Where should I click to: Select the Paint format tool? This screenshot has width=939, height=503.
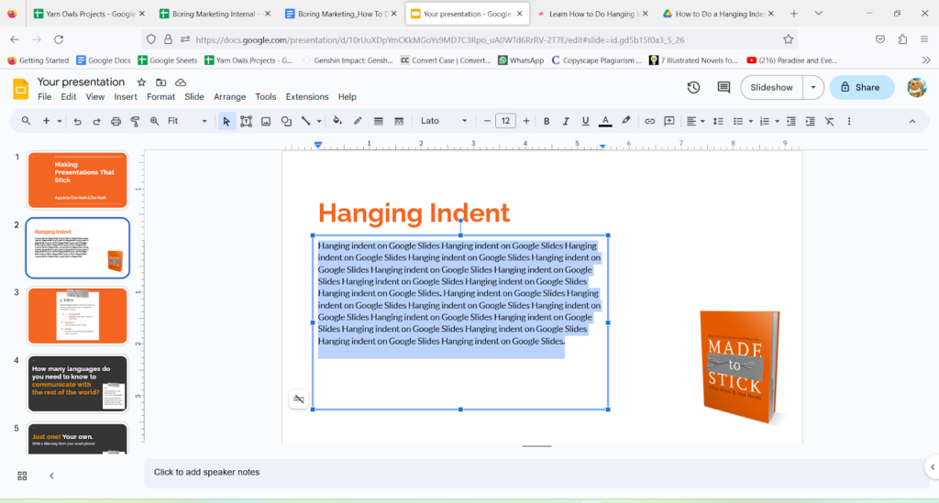click(135, 121)
